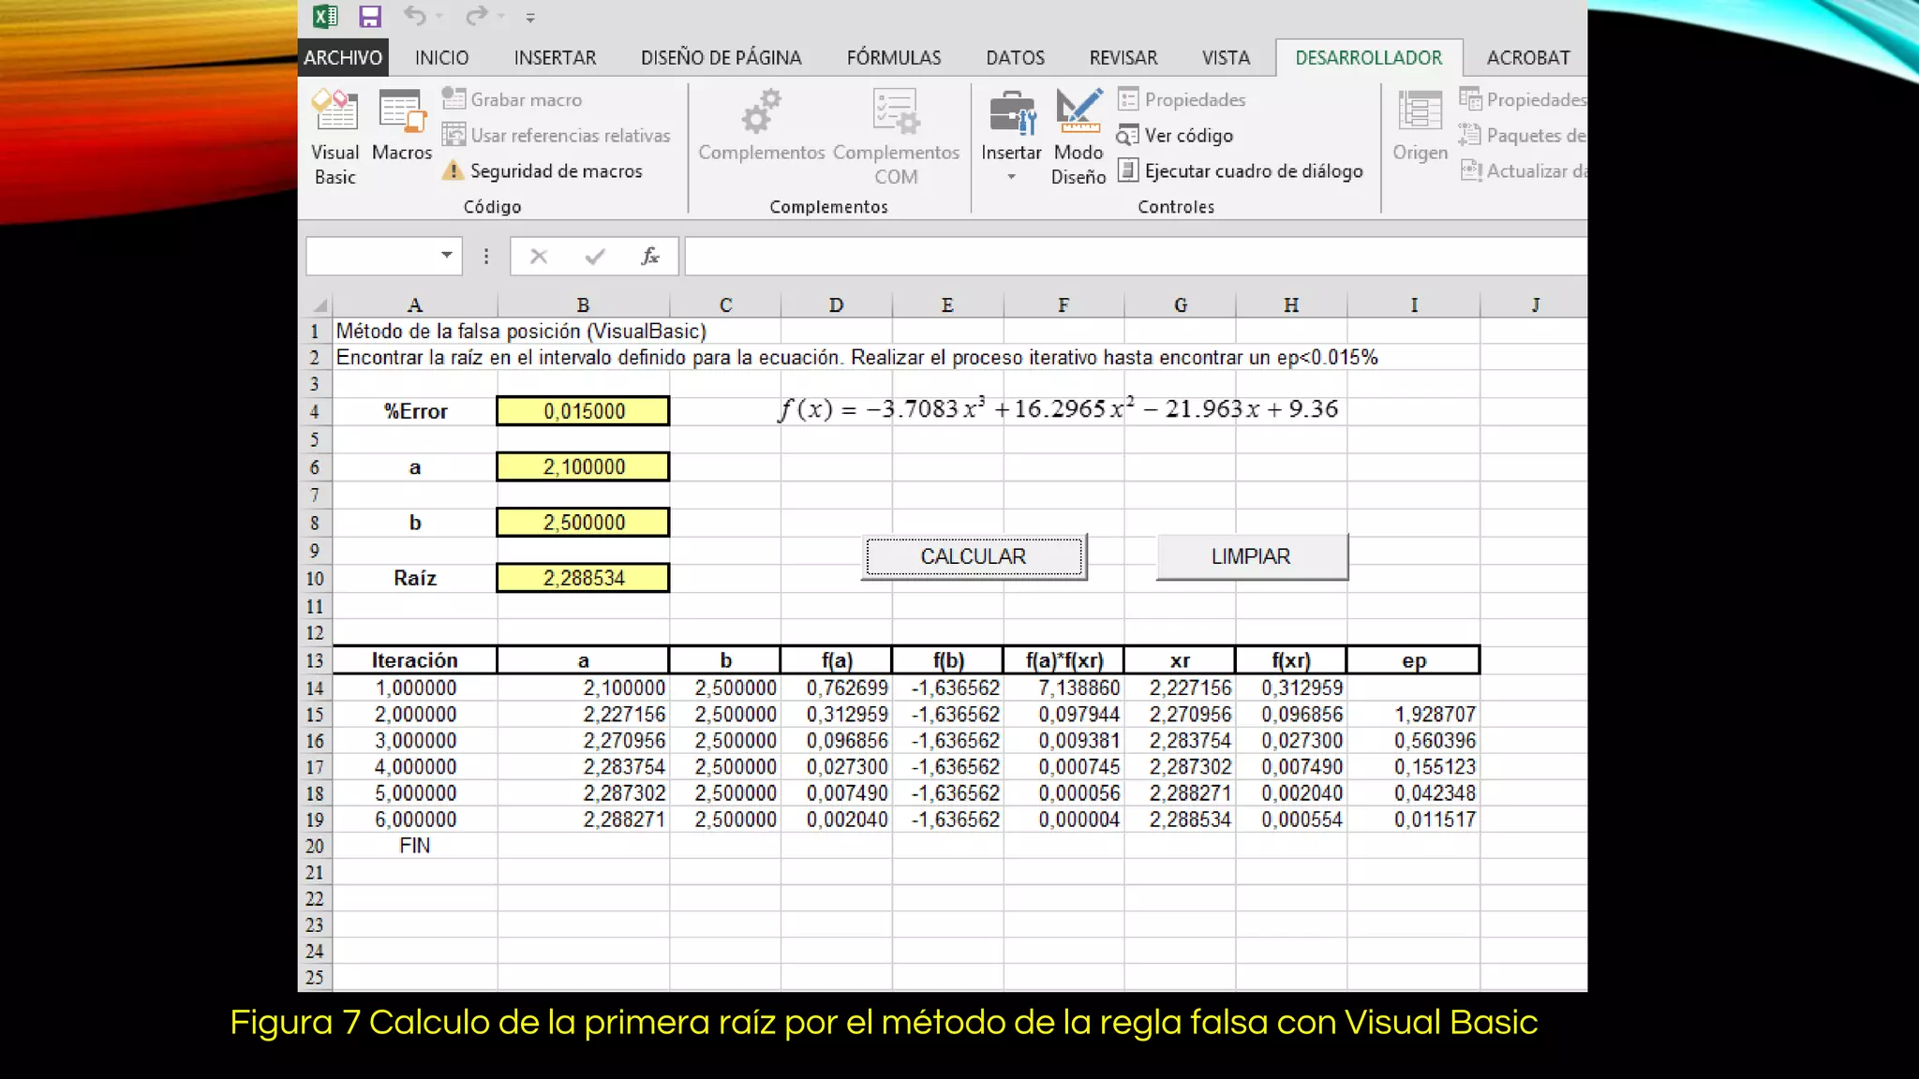The image size is (1919, 1079).
Task: Open control Propiedades in Controles group
Action: point(1182,99)
